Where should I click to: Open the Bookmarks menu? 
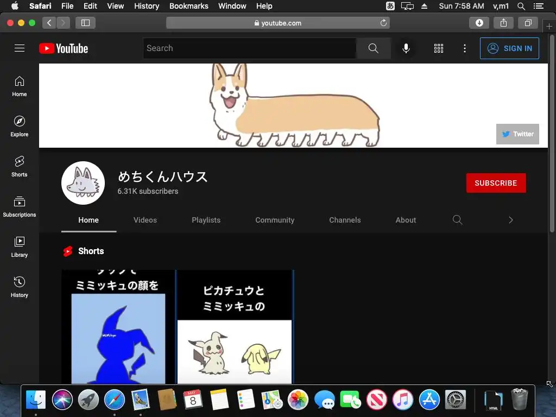[188, 6]
